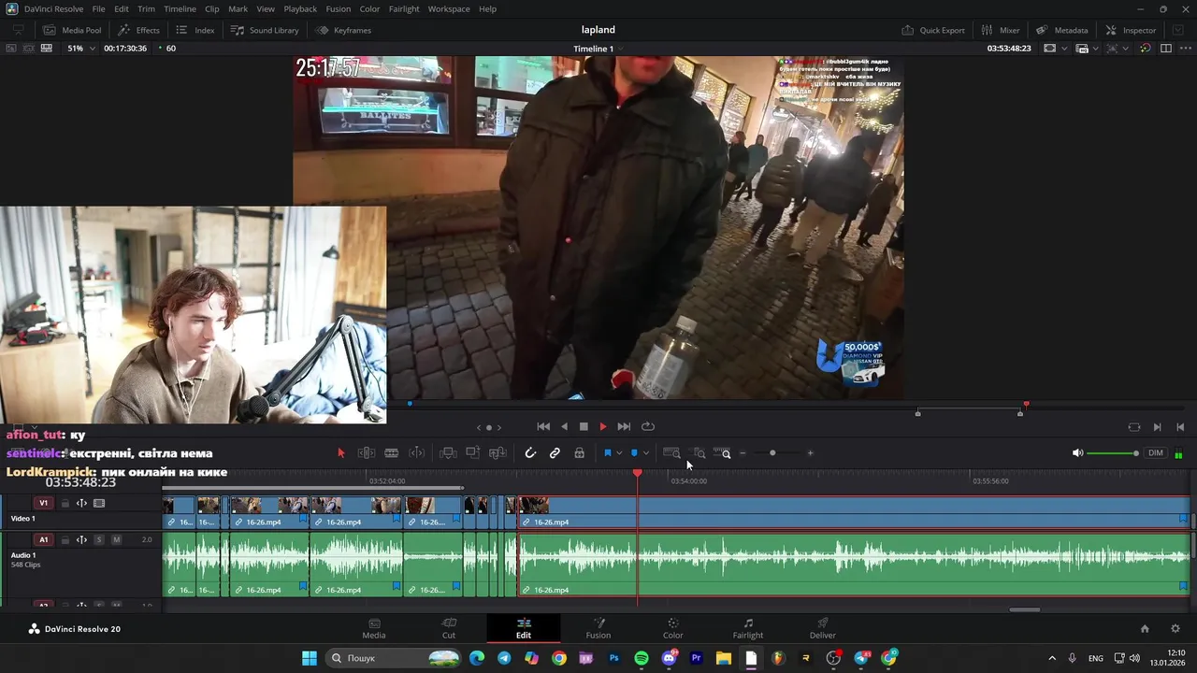
Task: Lock the Video 1 track
Action: tap(65, 503)
